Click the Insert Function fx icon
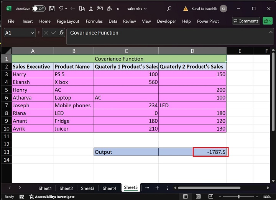276x200 pixels. coord(61,33)
